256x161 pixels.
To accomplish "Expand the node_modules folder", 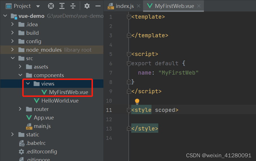I will click(13, 50).
